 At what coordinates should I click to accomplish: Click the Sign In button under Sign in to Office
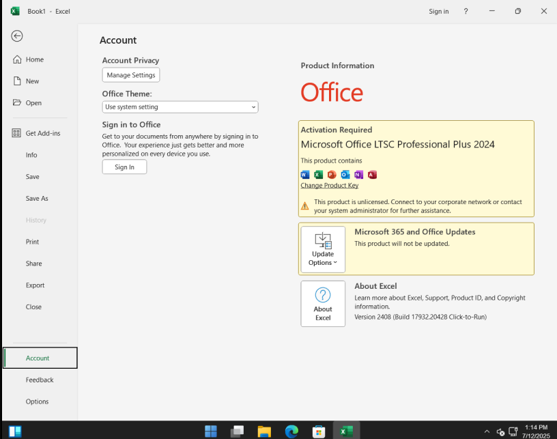(124, 167)
